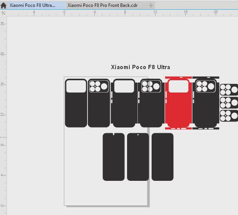Click the ruler origin icon at the rulers' corner
This screenshot has width=238, height=215.
(3, 13)
